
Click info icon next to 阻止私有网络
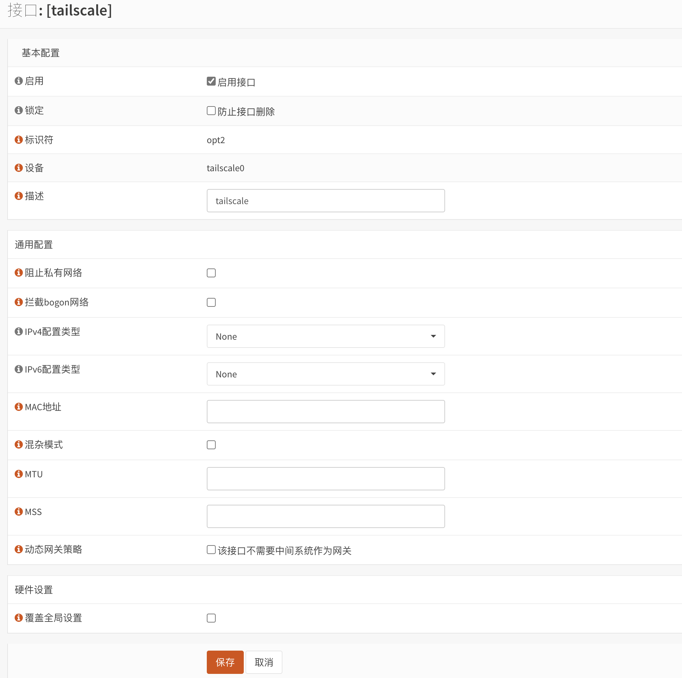(x=19, y=273)
